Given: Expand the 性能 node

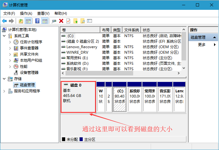Looking at the screenshot, I should point(10,67).
